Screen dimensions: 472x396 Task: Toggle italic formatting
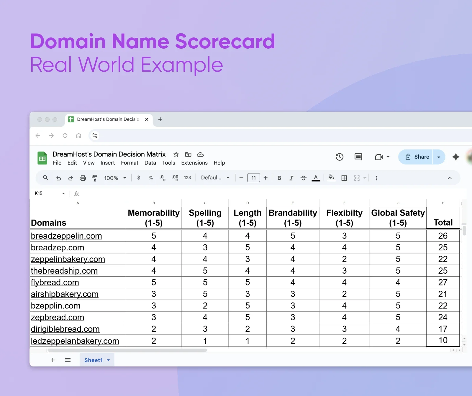(291, 178)
